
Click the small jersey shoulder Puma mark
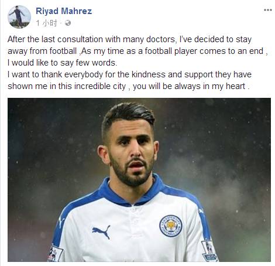[61, 221]
